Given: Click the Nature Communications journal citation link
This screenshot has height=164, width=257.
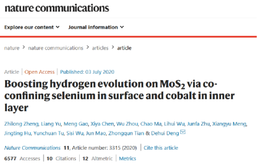Looking at the screenshot, I should [32, 148].
